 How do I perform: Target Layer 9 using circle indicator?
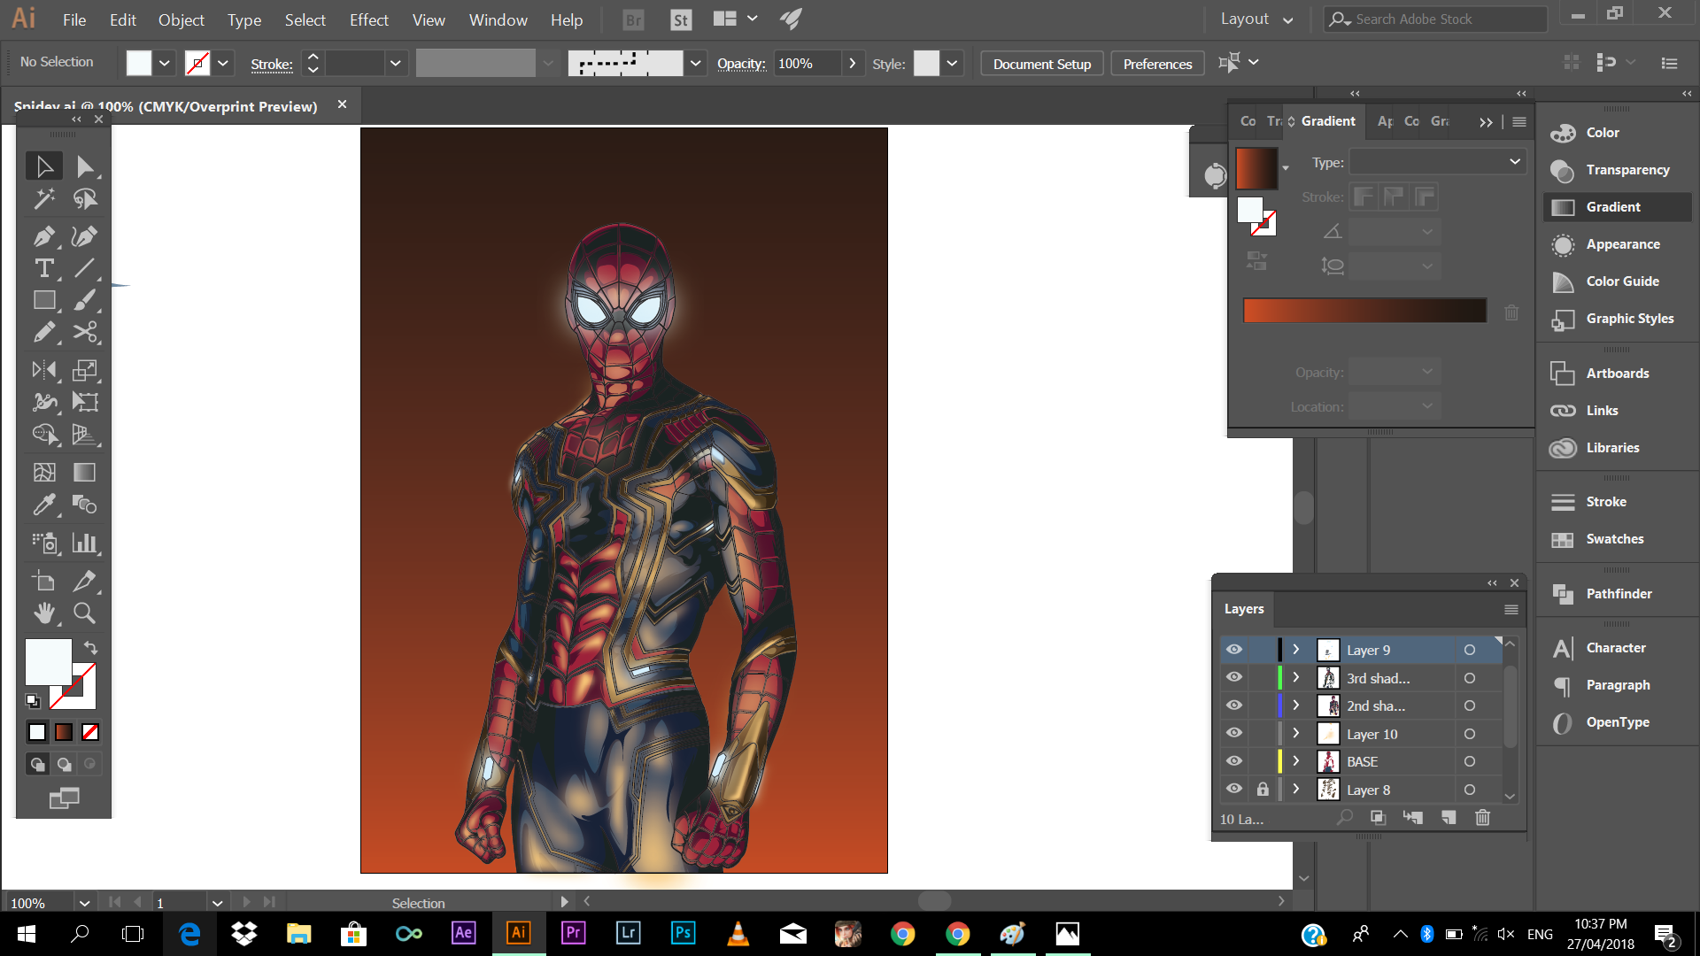pyautogui.click(x=1470, y=650)
